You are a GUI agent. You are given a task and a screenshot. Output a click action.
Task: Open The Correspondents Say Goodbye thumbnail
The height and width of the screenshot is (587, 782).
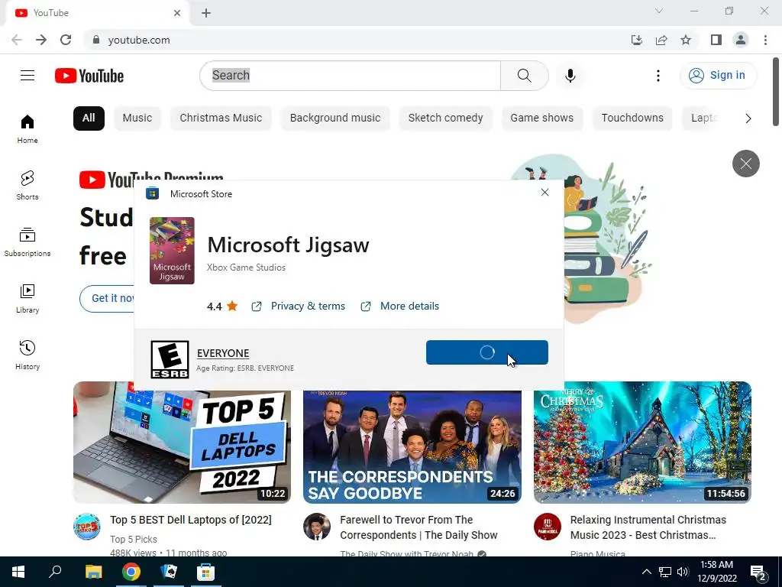412,446
